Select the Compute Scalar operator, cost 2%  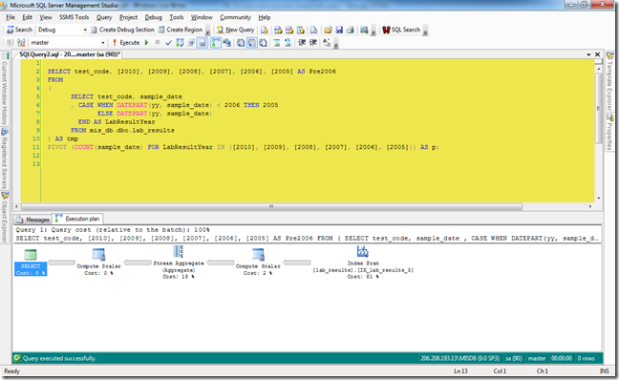tap(258, 262)
